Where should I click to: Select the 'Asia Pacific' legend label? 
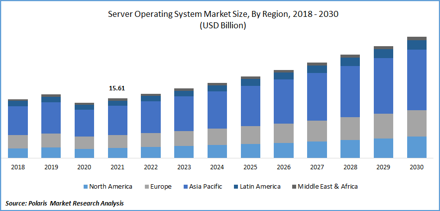[206, 186]
